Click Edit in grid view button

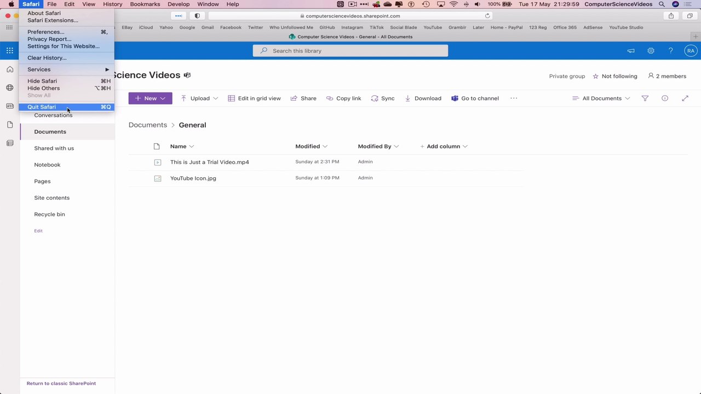[254, 99]
